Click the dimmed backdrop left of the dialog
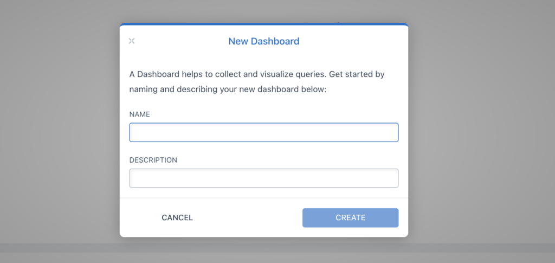The image size is (555, 263). pyautogui.click(x=60, y=131)
